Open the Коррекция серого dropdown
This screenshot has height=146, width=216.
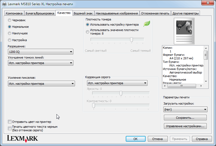117,83
